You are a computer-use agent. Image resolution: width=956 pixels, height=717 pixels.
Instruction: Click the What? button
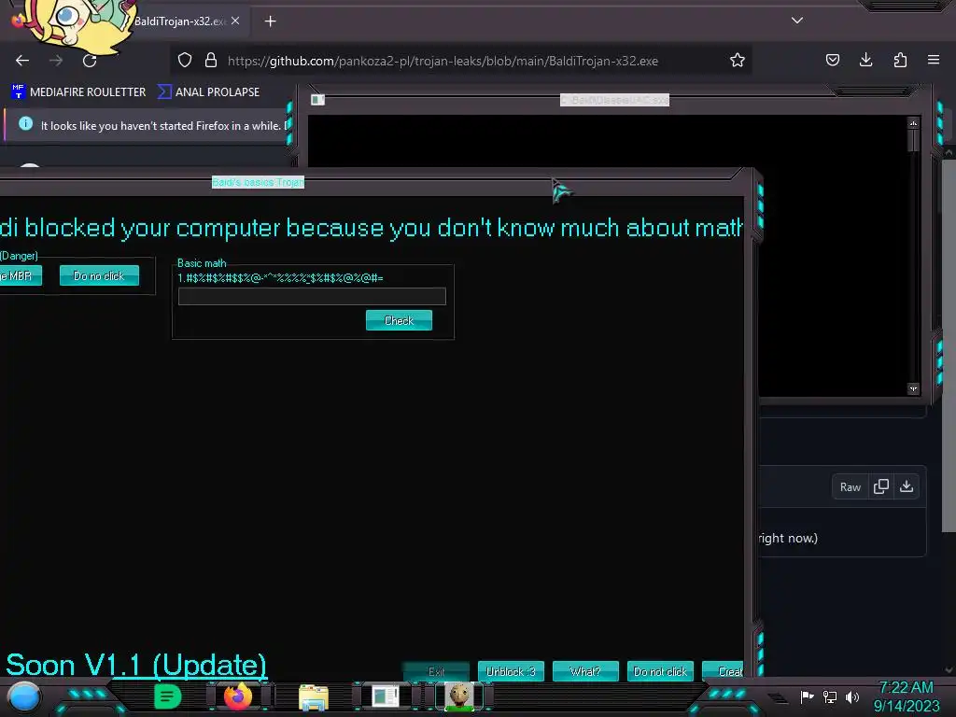pyautogui.click(x=585, y=671)
